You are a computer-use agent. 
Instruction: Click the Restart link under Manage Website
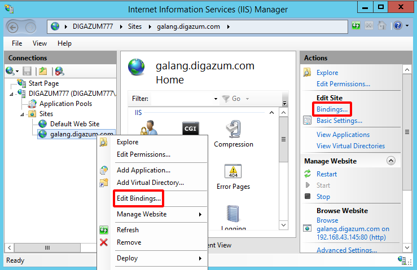(327, 174)
